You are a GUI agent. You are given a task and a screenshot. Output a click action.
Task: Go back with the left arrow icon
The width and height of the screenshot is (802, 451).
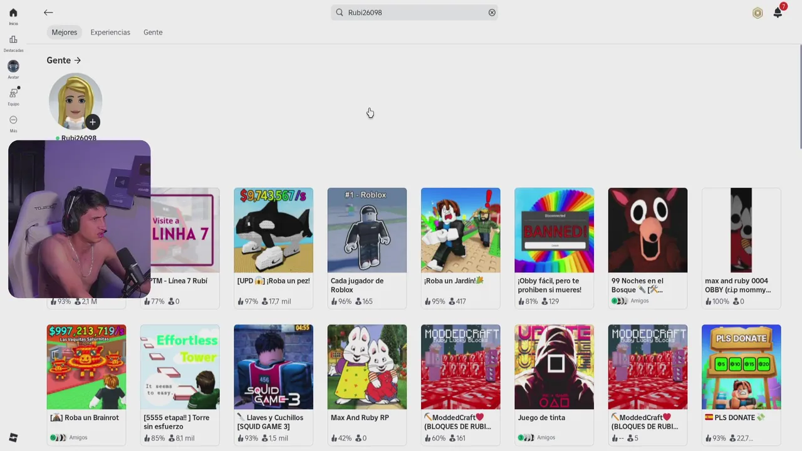pyautogui.click(x=48, y=13)
